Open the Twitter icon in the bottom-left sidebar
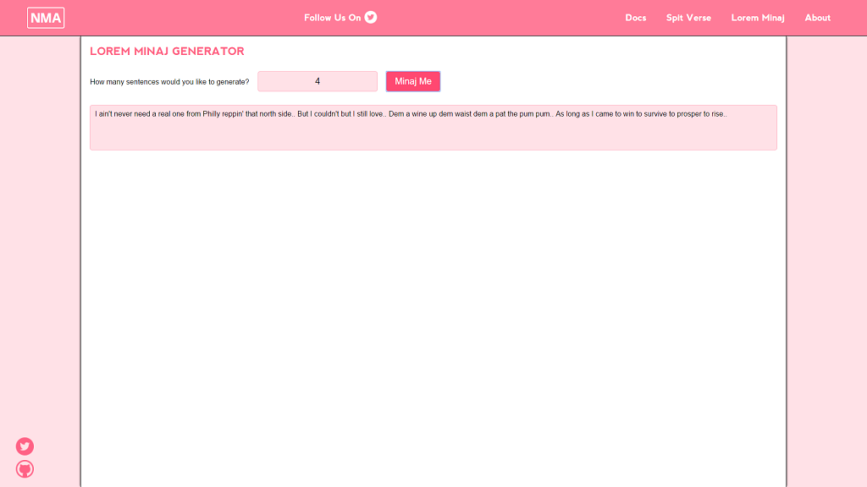 pyautogui.click(x=25, y=446)
